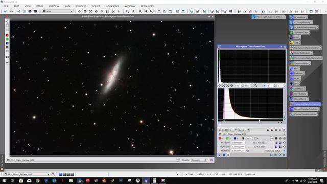This screenshot has width=327, height=184.
Task: Open the ScreenTransferFunction process icon
Action: (305, 109)
